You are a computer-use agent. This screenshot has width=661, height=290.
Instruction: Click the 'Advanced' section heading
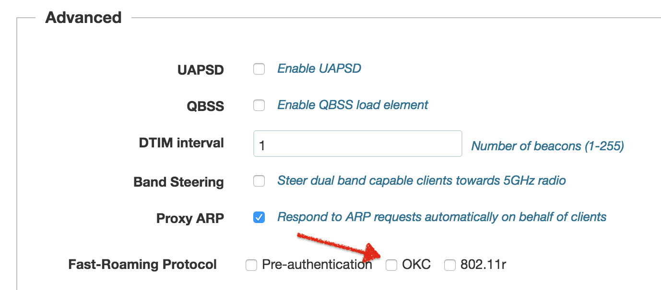[x=83, y=18]
